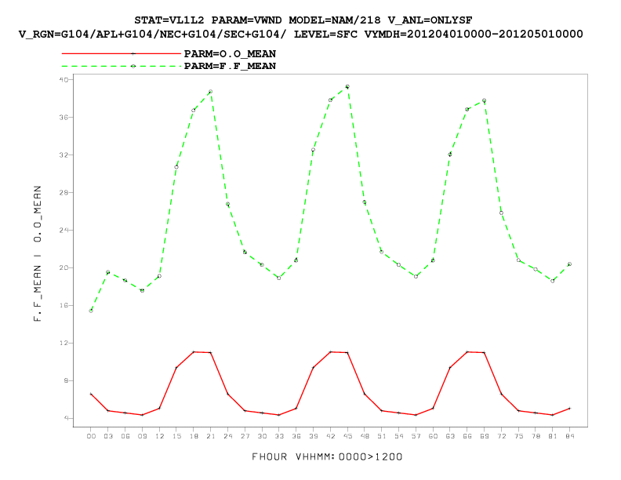The height and width of the screenshot is (480, 621).
Task: Click red O.O_MEAN data point at hour 00
Action: [x=91, y=394]
